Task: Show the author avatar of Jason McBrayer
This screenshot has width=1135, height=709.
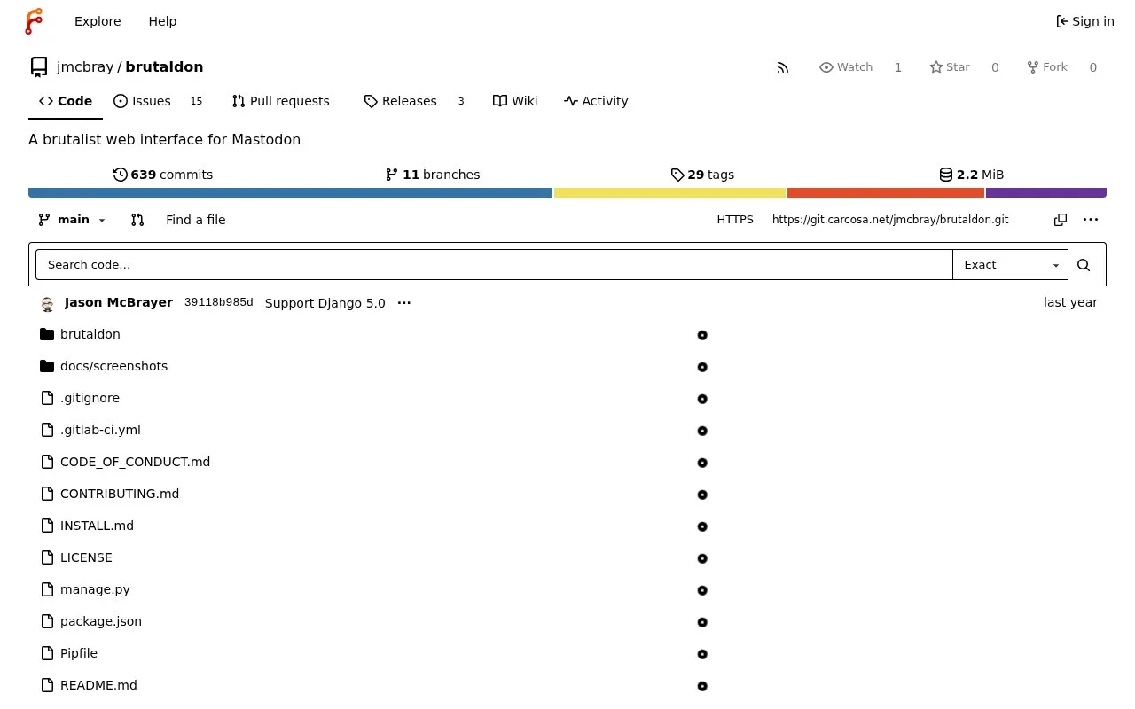Action: pyautogui.click(x=48, y=304)
